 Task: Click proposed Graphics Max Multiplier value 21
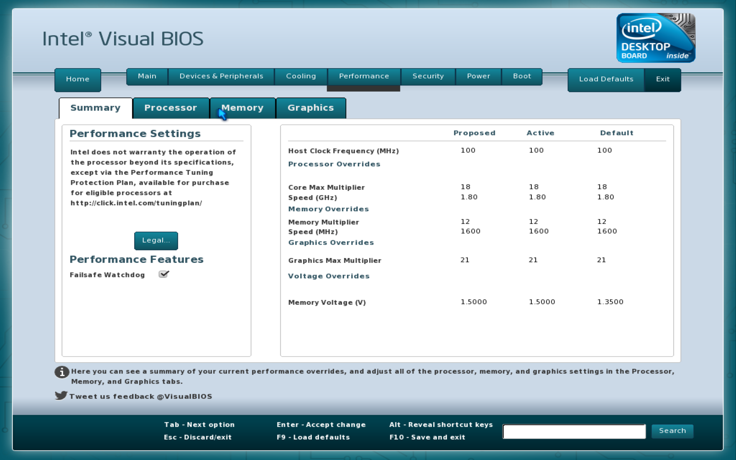pos(465,260)
